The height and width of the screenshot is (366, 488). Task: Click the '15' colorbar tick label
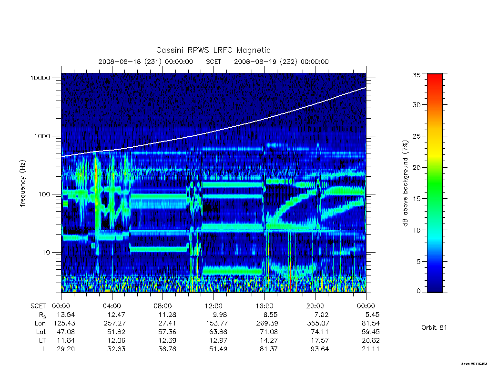(x=416, y=199)
